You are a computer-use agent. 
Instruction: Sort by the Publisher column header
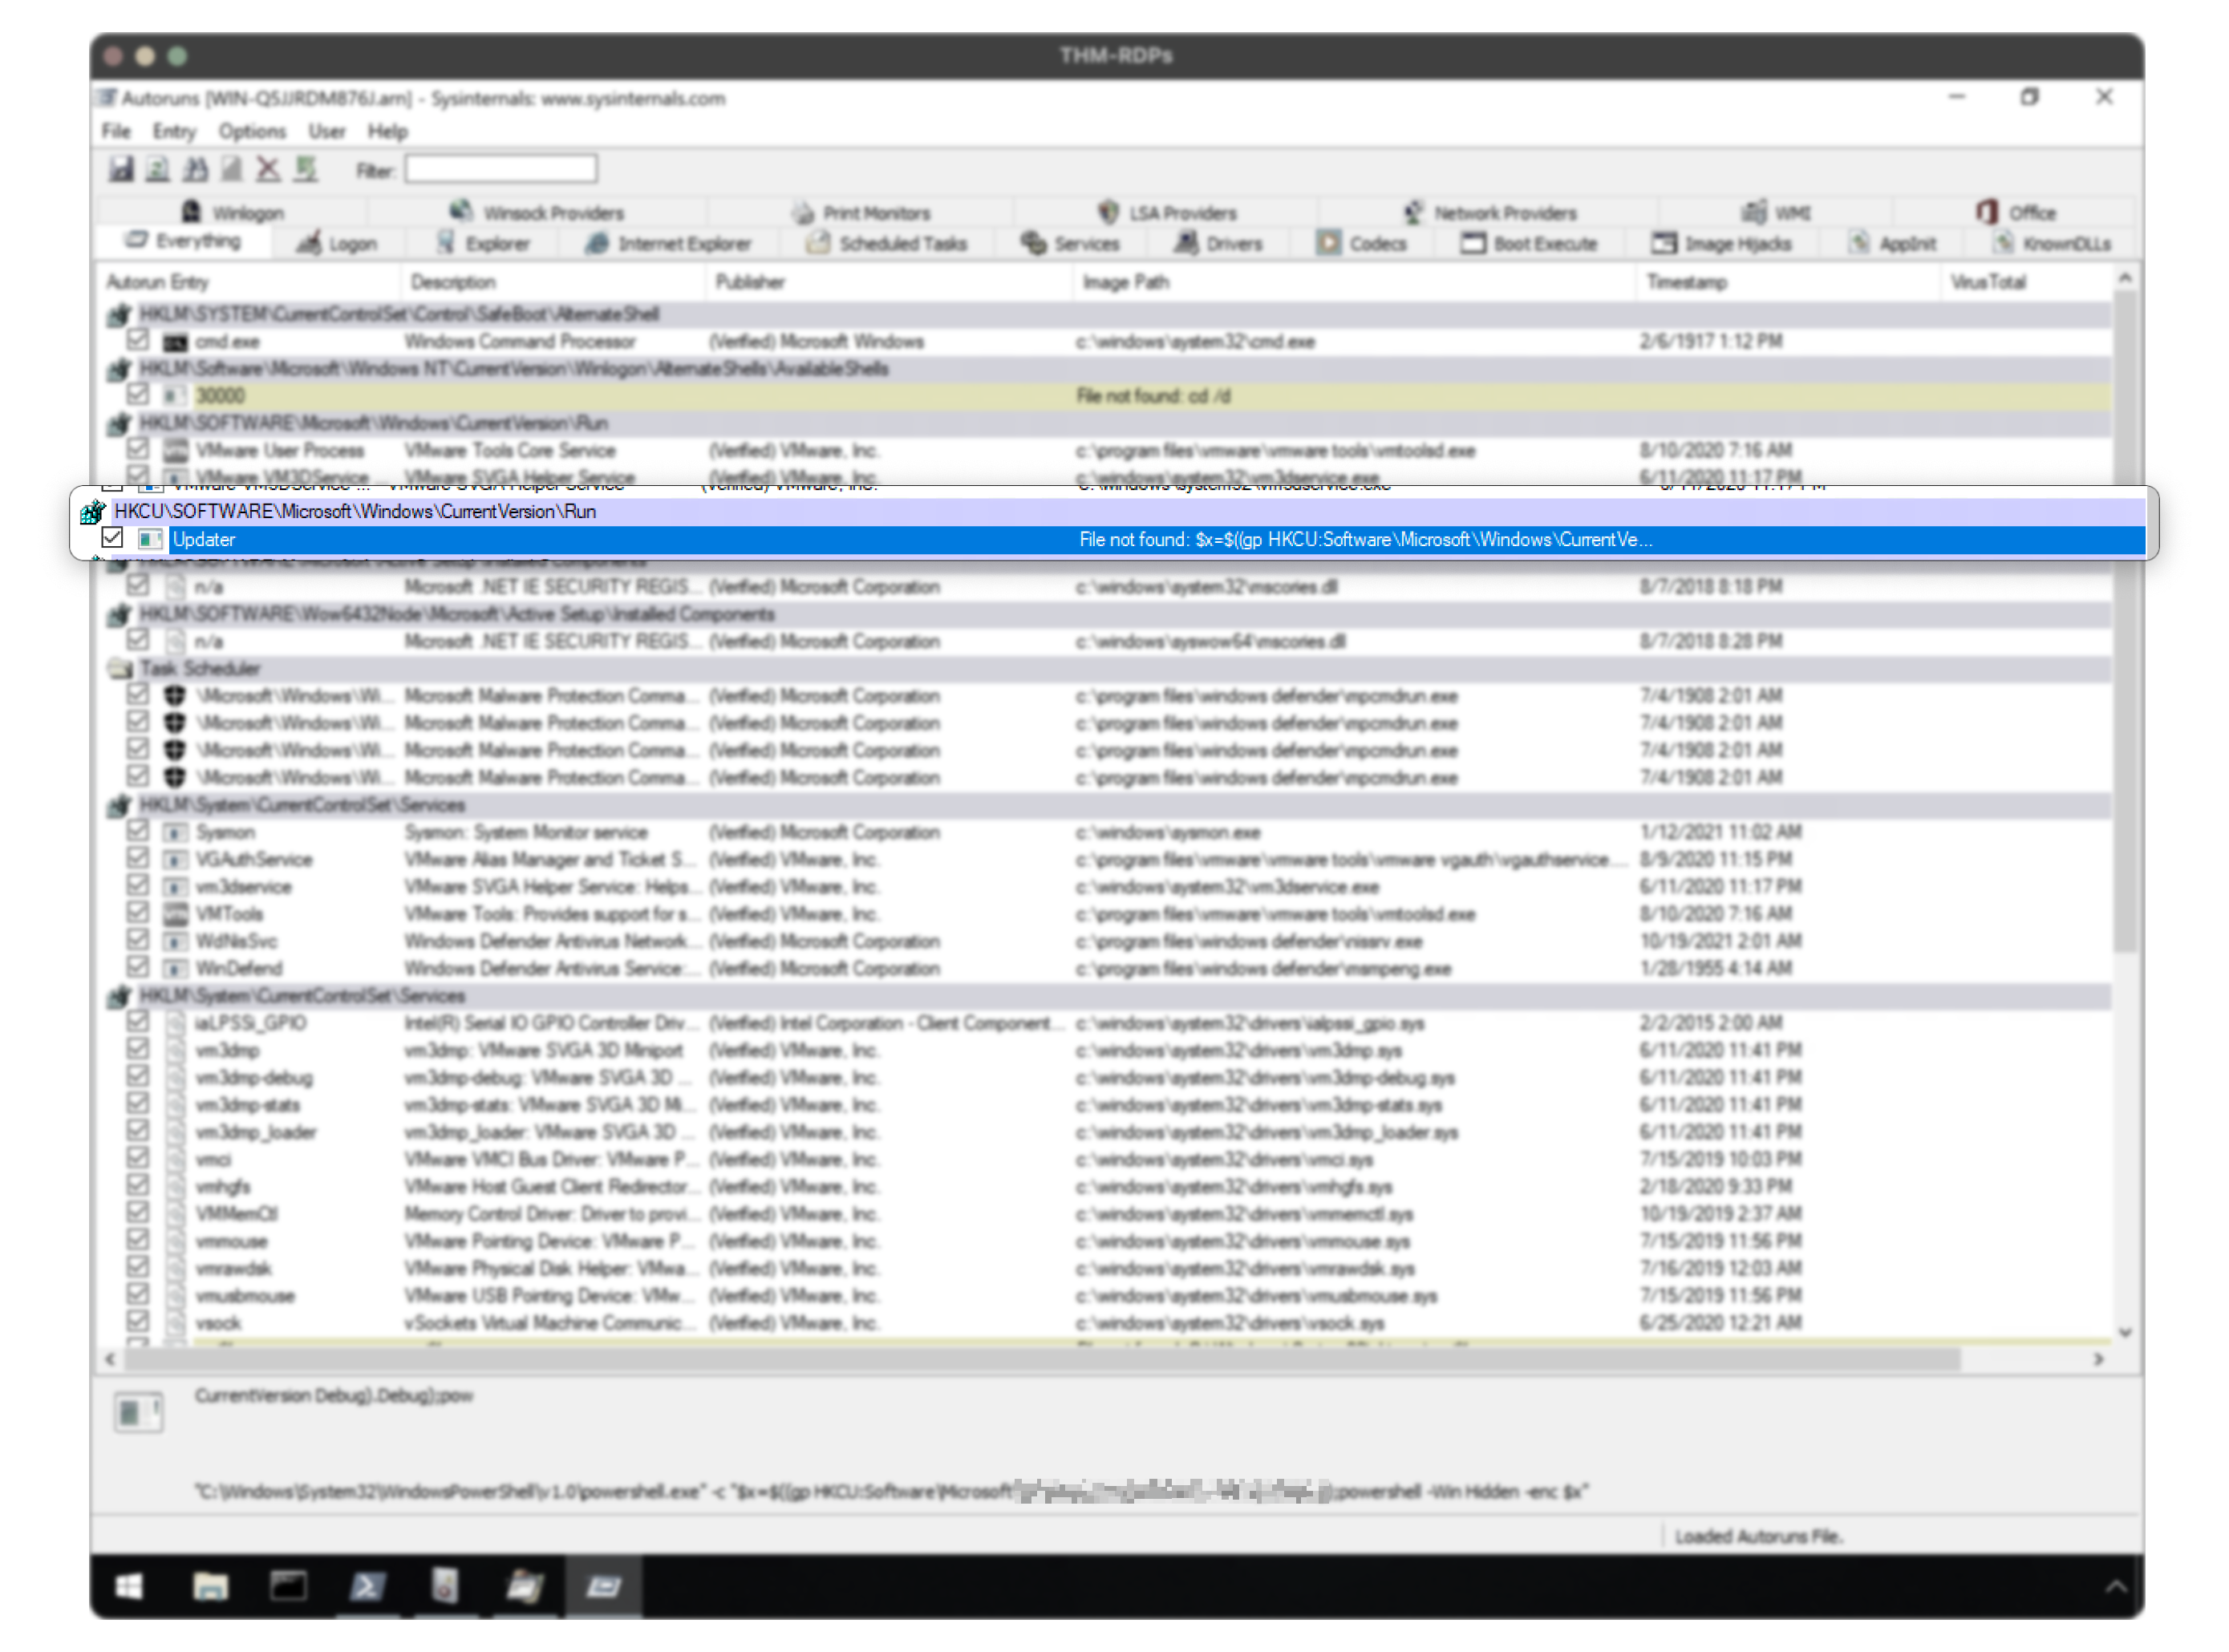point(888,282)
